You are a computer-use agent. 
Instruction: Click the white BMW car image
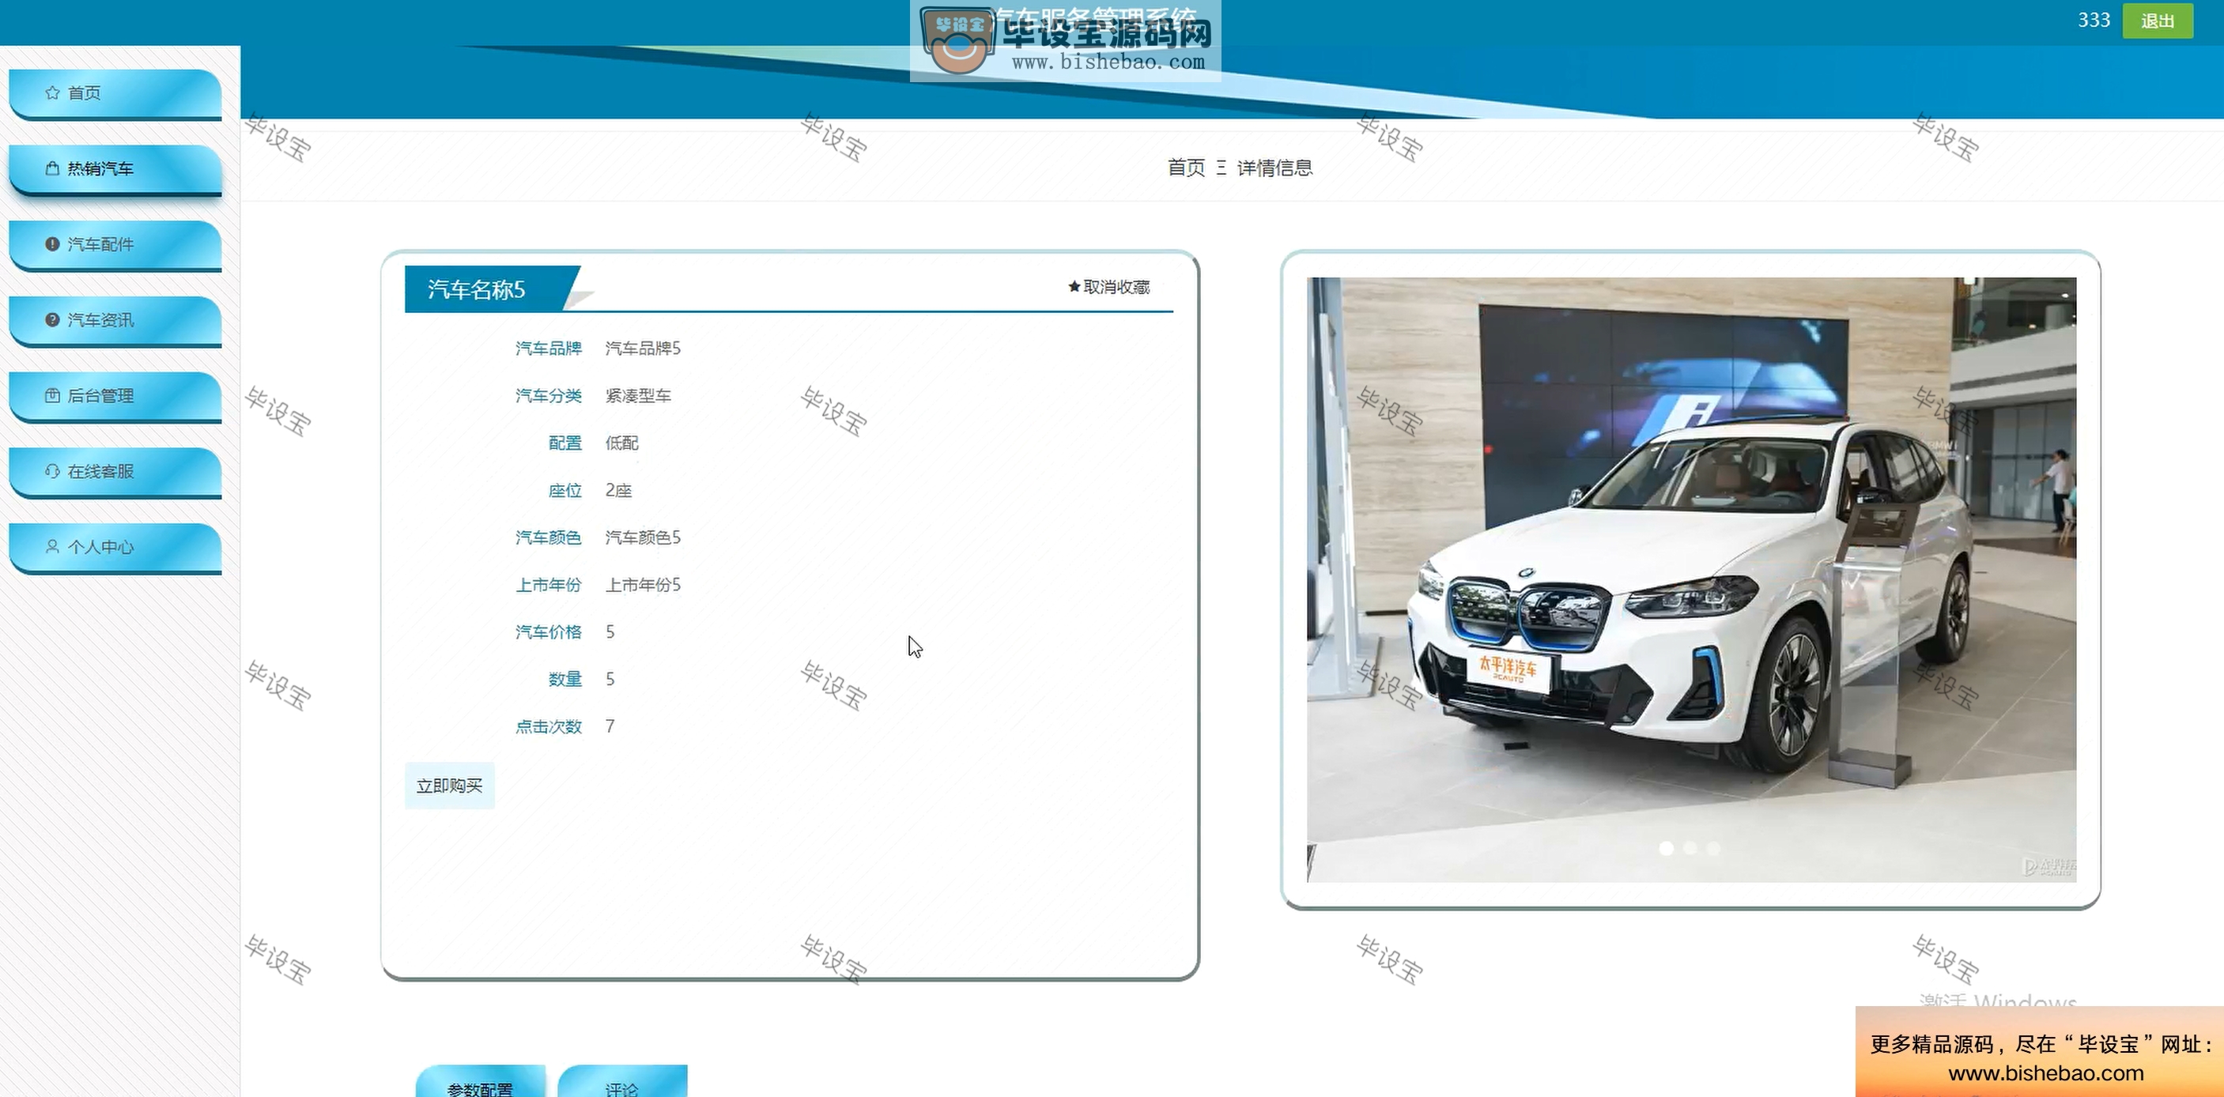point(1691,580)
